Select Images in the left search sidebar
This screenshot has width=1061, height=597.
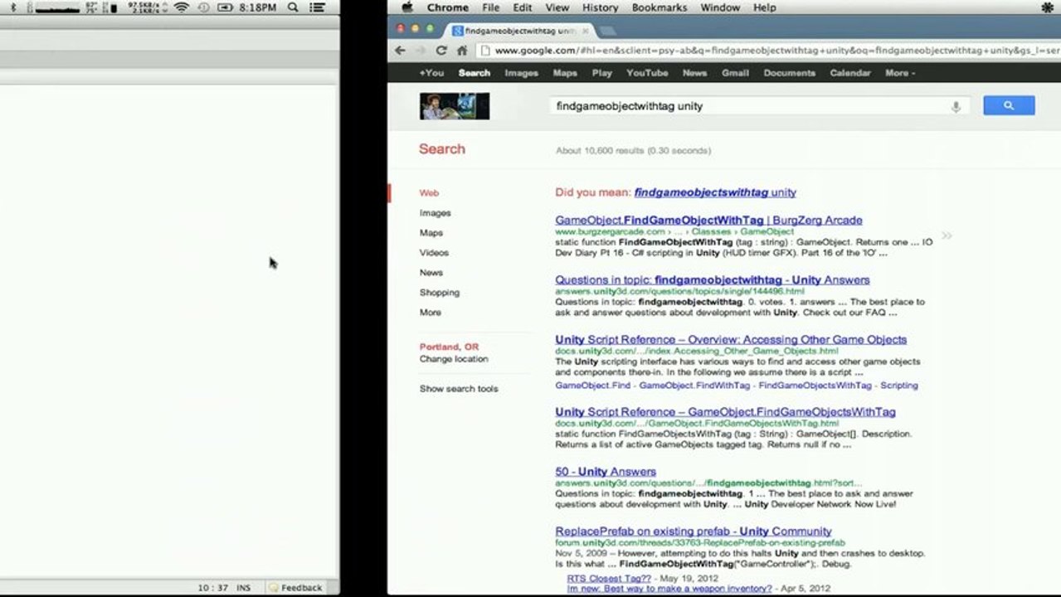(x=436, y=213)
